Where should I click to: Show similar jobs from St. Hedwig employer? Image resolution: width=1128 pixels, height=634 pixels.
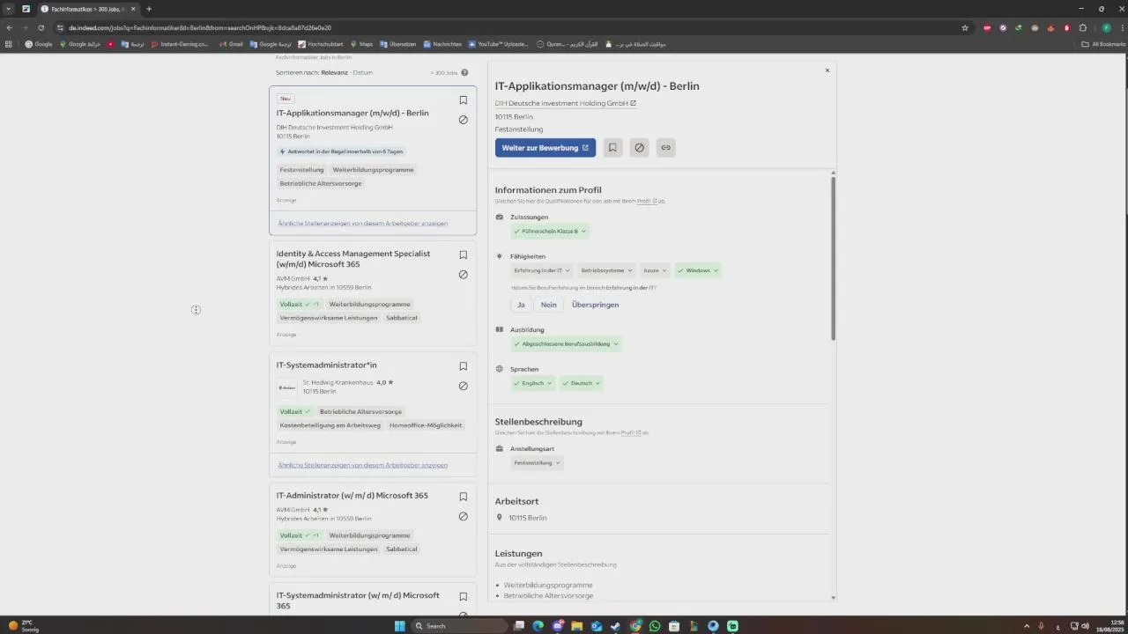coord(363,465)
